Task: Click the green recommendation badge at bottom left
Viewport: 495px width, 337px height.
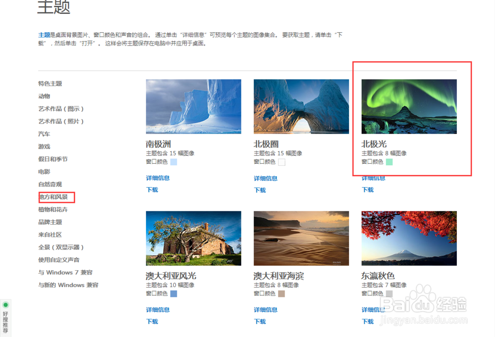Action: [6, 304]
